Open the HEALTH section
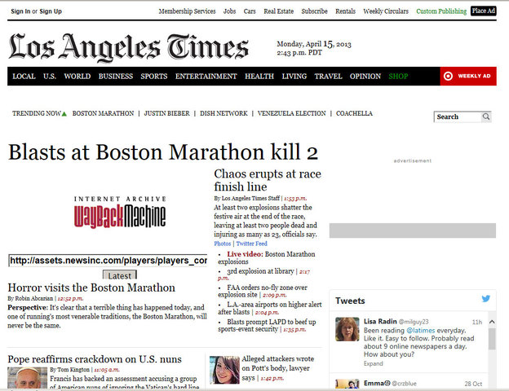Screen dimensions: 509x391 point(259,77)
